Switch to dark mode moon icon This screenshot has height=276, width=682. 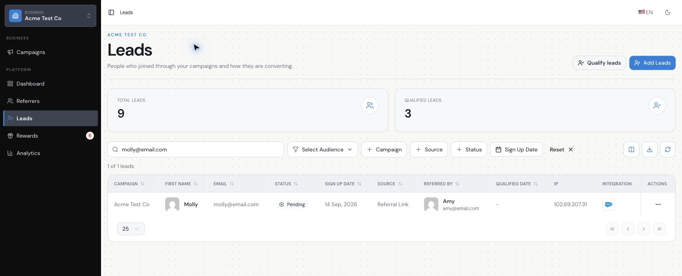[668, 13]
